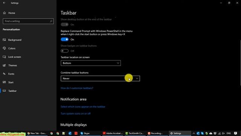Screen dimensions: 241x136
Task: Open the Dropbox tray icon
Action: coord(215,133)
